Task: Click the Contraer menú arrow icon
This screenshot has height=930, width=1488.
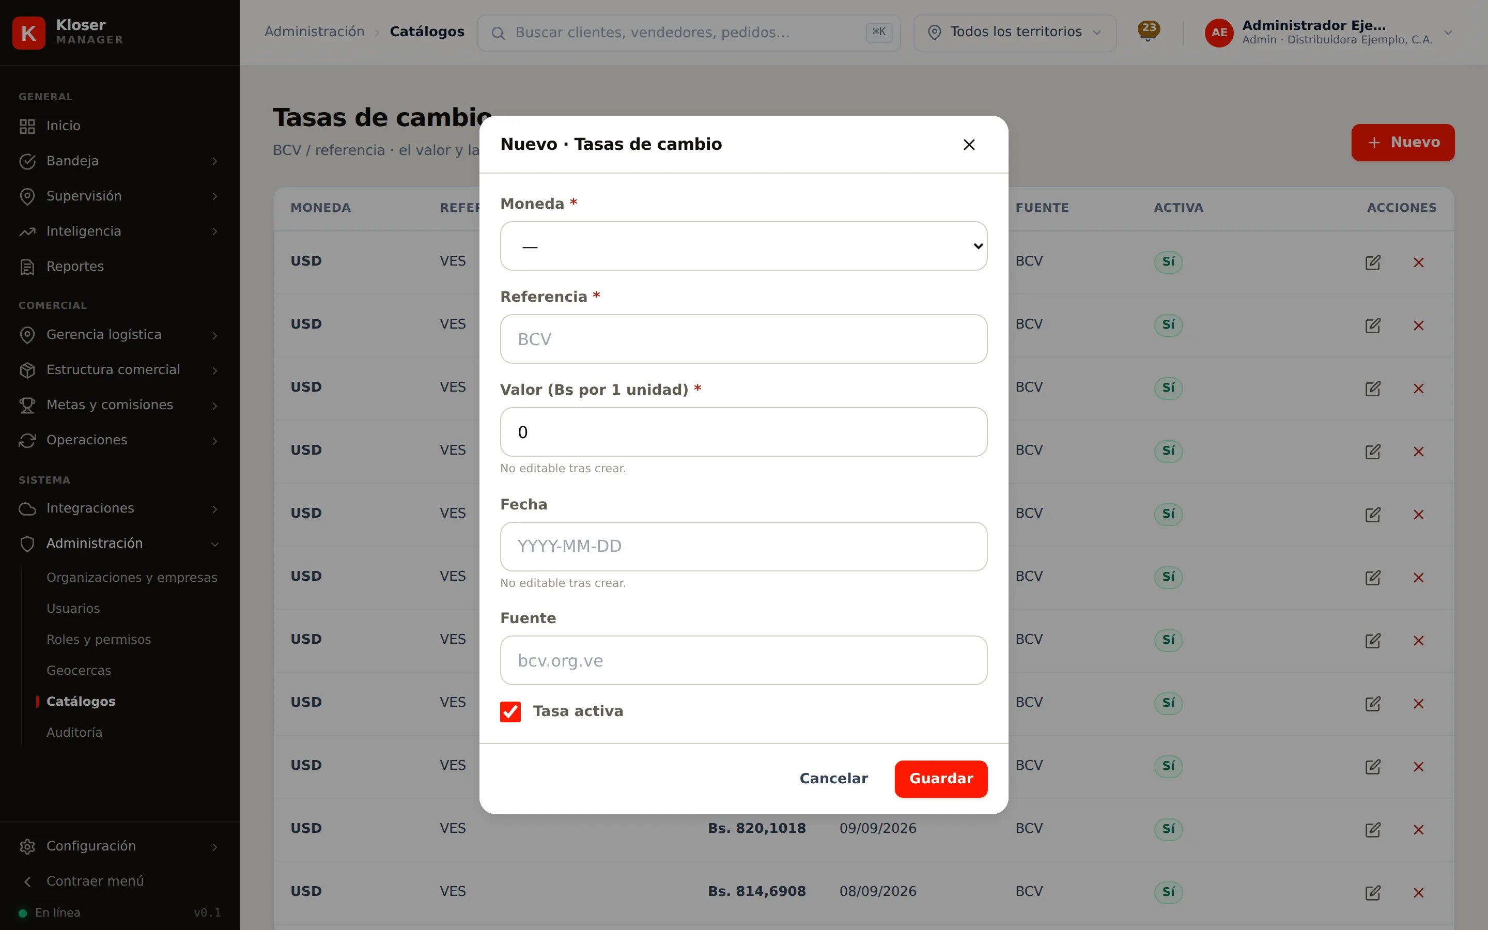Action: 27,882
